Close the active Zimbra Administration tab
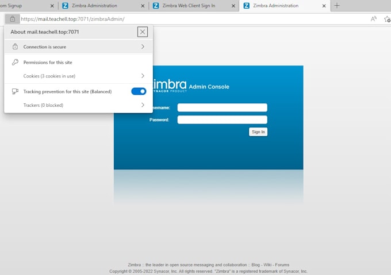Screen dimensions: 391x275 point(324,6)
